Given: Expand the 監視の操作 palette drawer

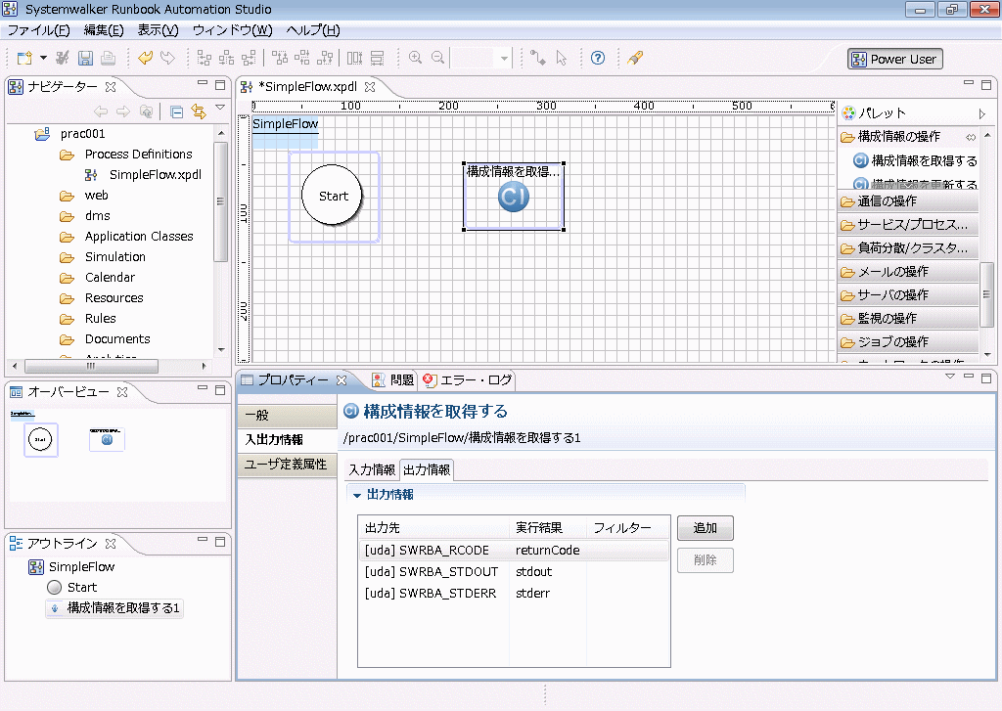Looking at the screenshot, I should tap(907, 319).
